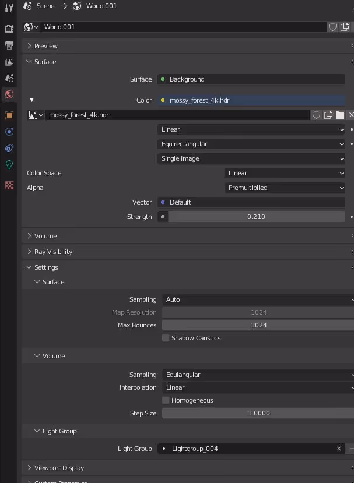Click the World.001 breadcrumb globe icon
The width and height of the screenshot is (354, 483).
point(77,6)
